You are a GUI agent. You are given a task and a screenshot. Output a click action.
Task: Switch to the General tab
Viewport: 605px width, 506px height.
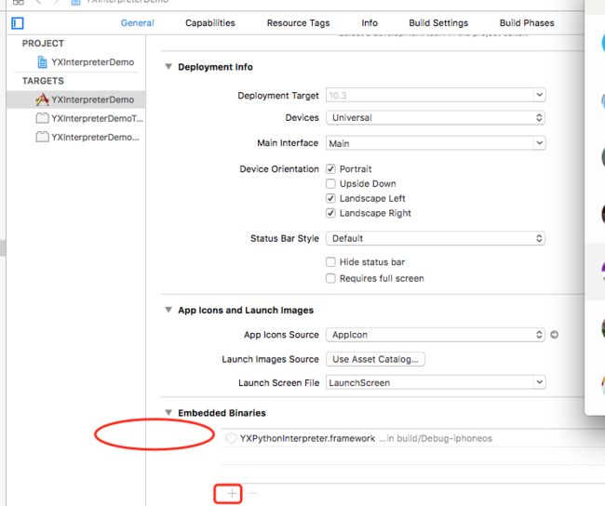138,22
